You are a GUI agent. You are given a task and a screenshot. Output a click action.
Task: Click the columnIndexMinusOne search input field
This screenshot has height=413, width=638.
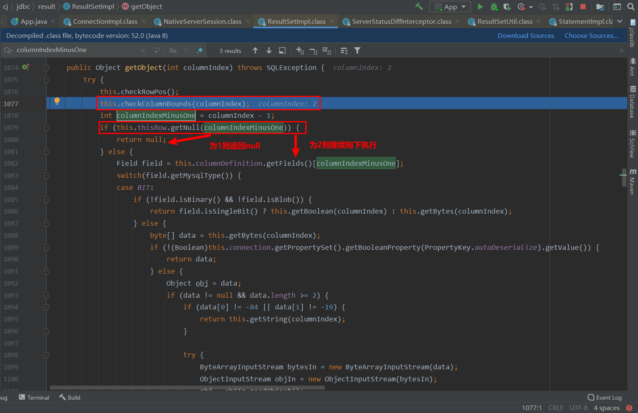pyautogui.click(x=75, y=50)
